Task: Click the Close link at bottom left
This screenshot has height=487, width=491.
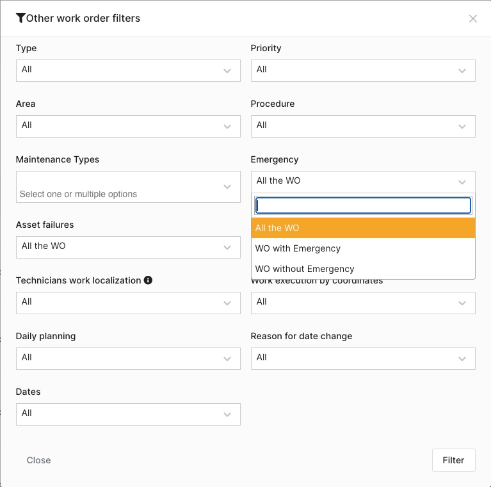Action: coord(38,460)
